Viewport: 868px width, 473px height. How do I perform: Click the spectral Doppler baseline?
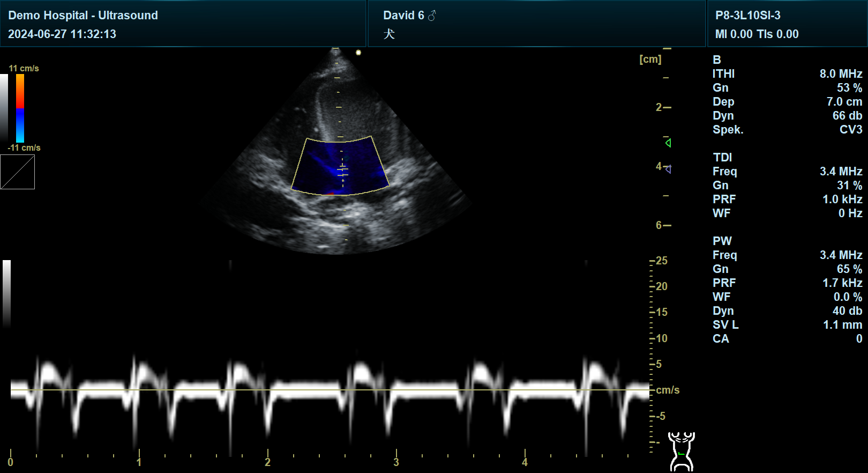click(330, 390)
